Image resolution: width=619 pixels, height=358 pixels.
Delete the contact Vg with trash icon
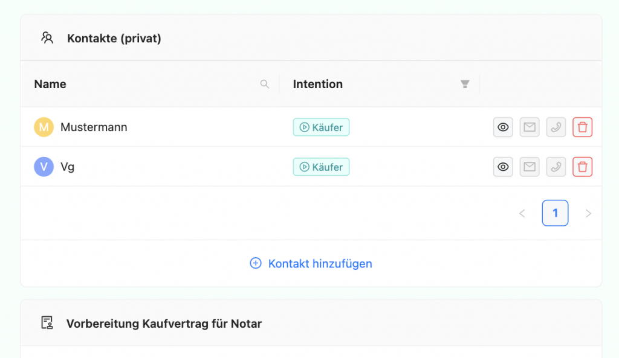582,167
